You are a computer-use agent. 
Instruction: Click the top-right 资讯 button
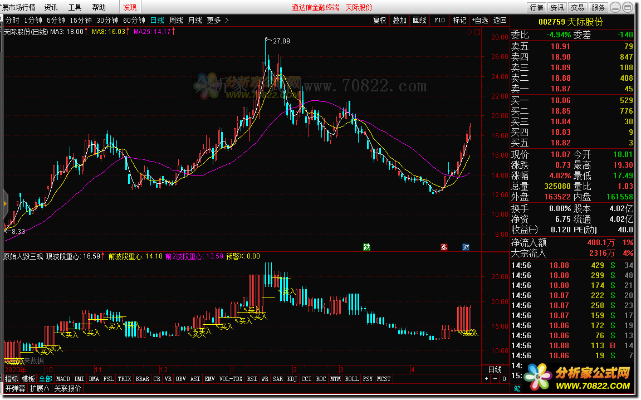tap(557, 7)
